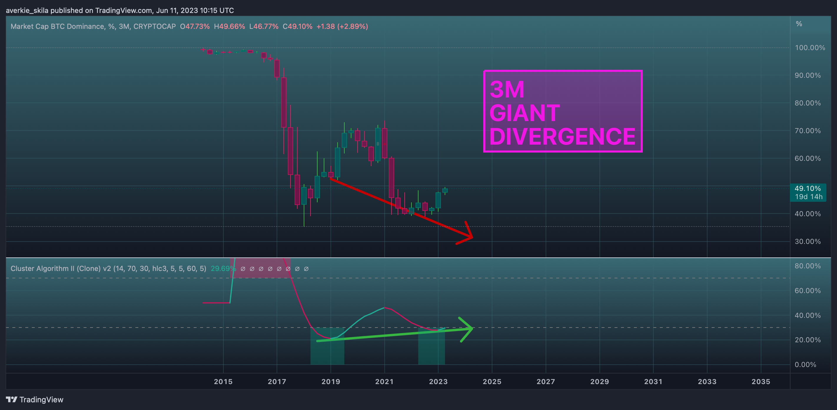
Task: Click the 90.00% price axis label
Action: pyautogui.click(x=808, y=75)
